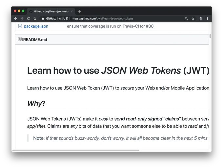
Task: Click the padlock site security icon
Action: [x=43, y=18]
